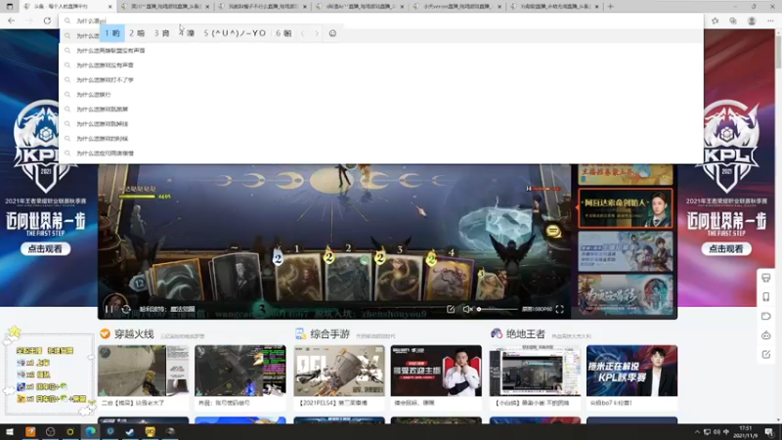782x440 pixels.
Task: Click 点击观看 on left KPL banner
Action: 45,248
